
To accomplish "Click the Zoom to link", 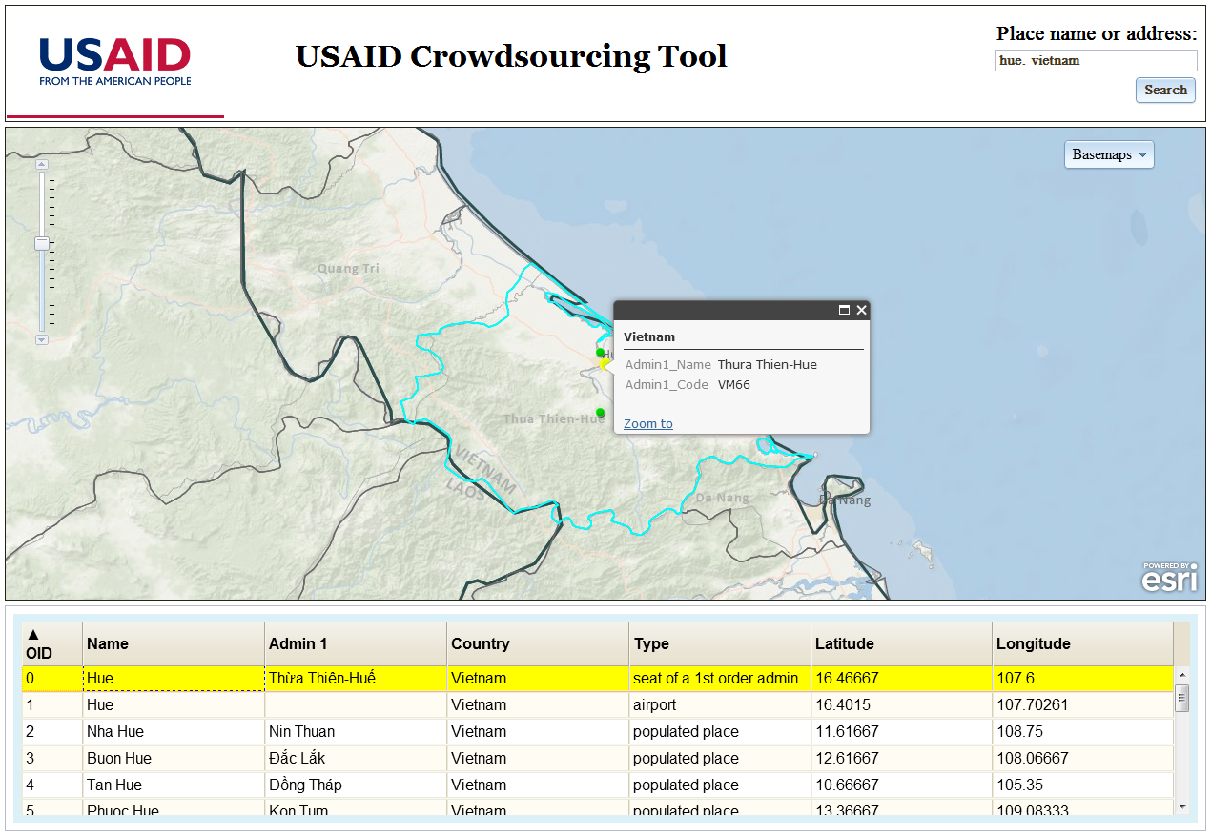I will [x=648, y=424].
